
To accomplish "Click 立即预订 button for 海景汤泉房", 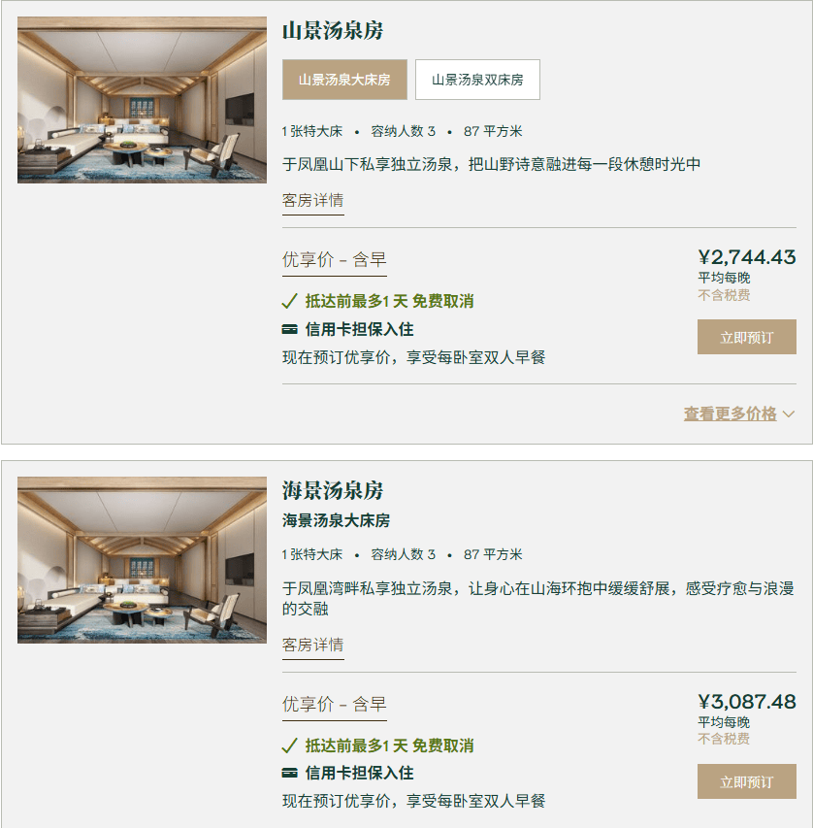I will (746, 780).
